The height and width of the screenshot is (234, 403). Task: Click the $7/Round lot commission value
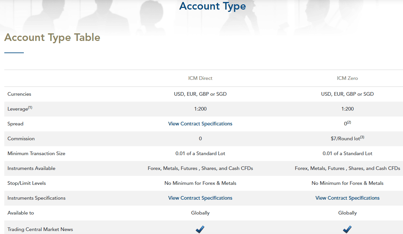pyautogui.click(x=345, y=139)
